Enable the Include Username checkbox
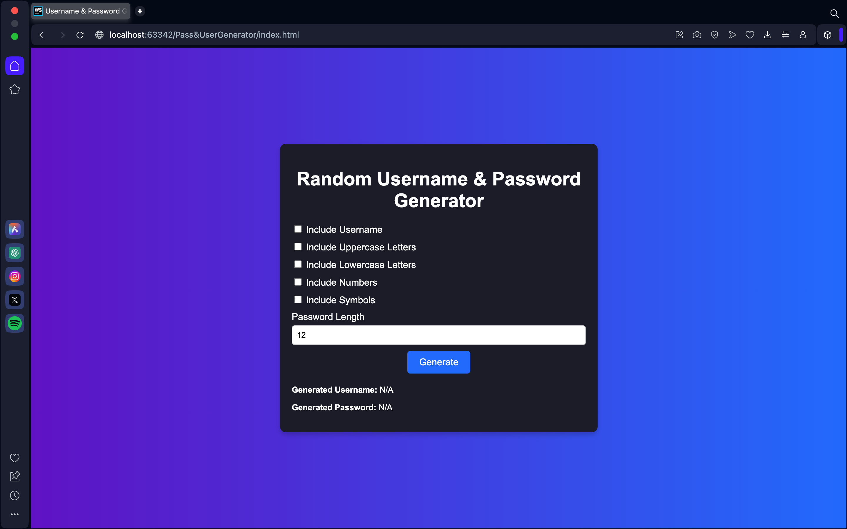 click(298, 229)
